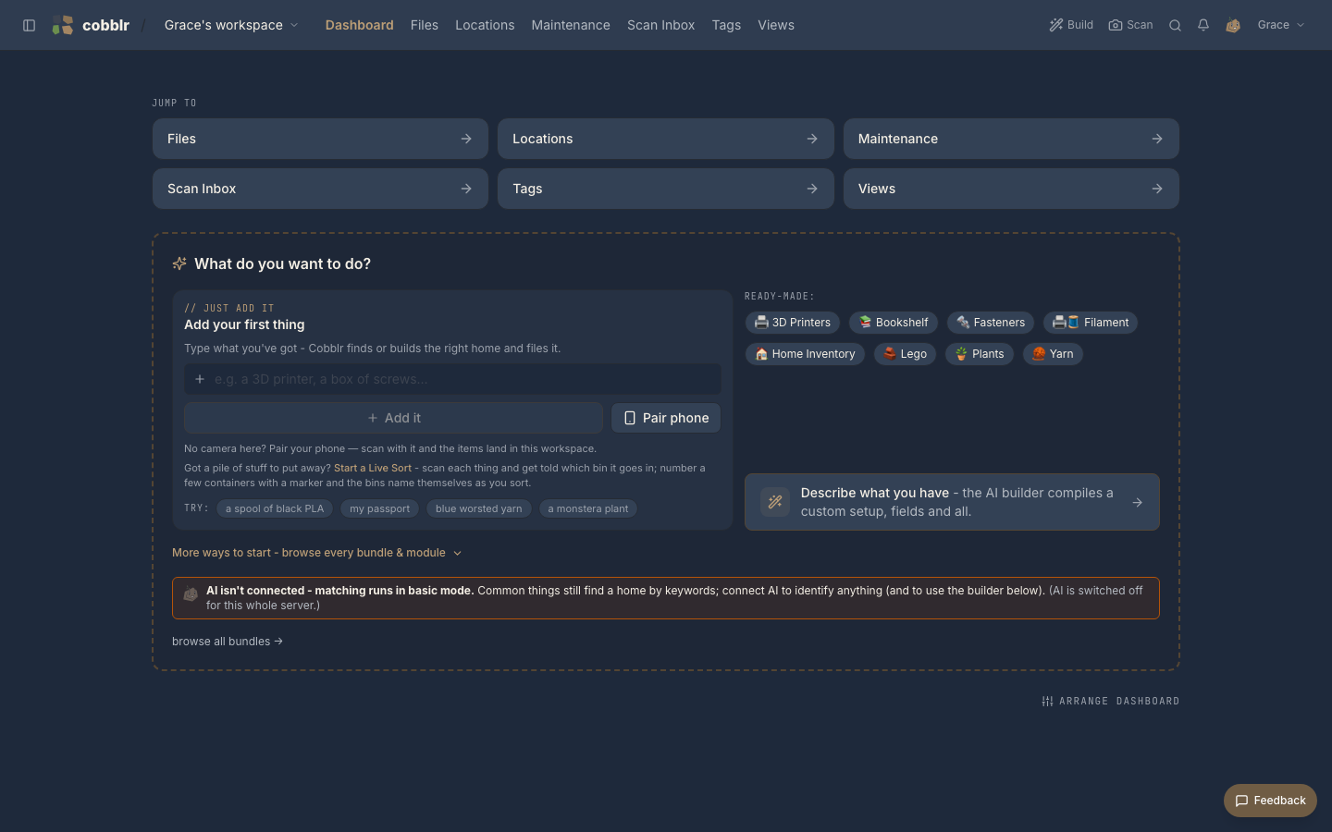Toggle the sidebar panel icon
Screen dimensions: 1332x832
30,25
